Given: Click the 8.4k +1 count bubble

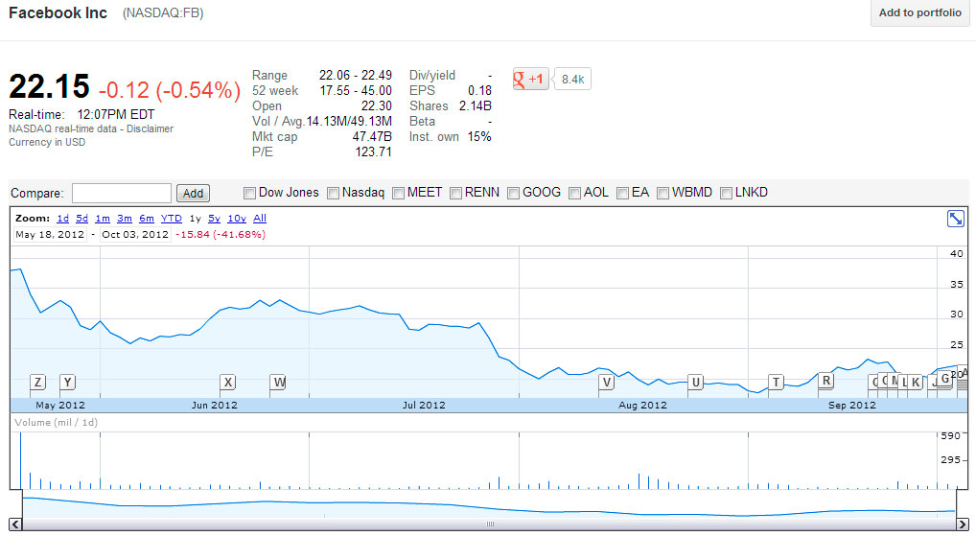Looking at the screenshot, I should click(x=572, y=79).
